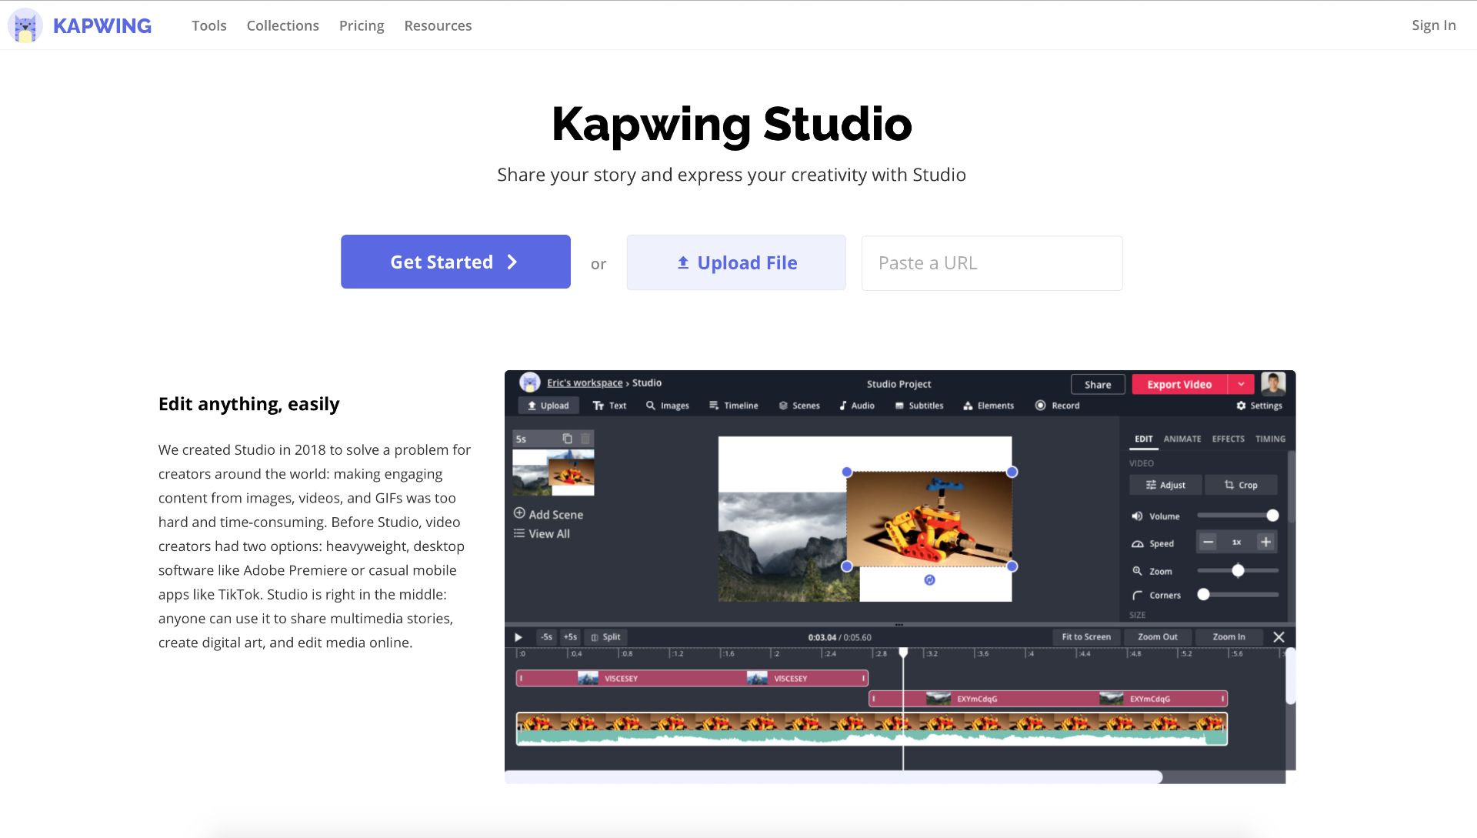
Task: Click the Zoom slider
Action: (x=1238, y=570)
